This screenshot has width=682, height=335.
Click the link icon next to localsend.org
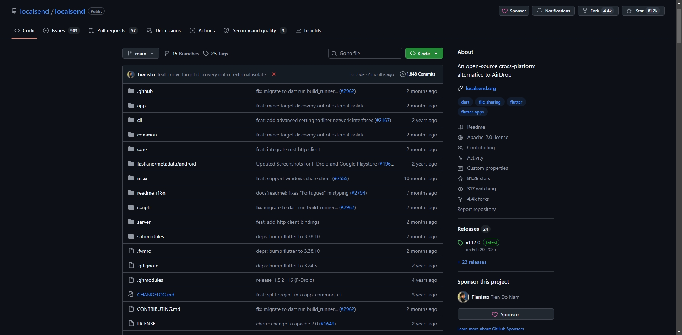pyautogui.click(x=460, y=88)
